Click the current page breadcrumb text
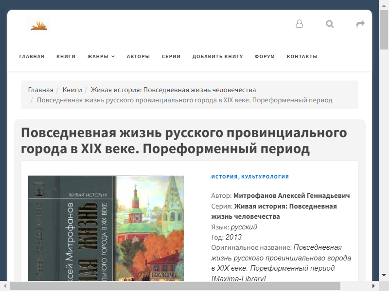 pos(185,100)
